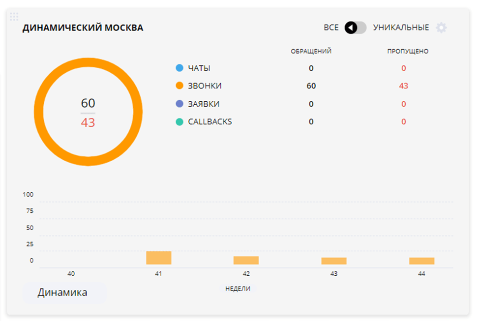
Task: Click the week 42 bar
Action: pos(246,261)
